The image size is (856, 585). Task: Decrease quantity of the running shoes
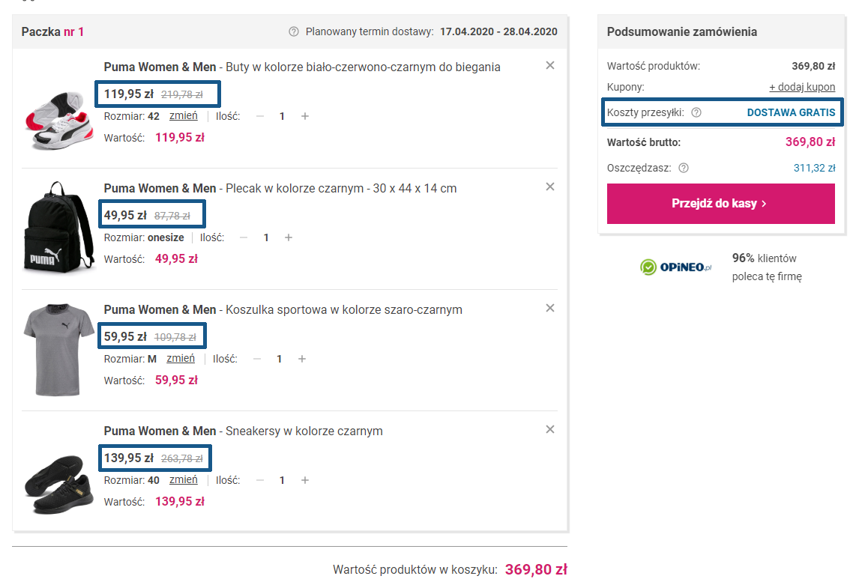click(260, 116)
